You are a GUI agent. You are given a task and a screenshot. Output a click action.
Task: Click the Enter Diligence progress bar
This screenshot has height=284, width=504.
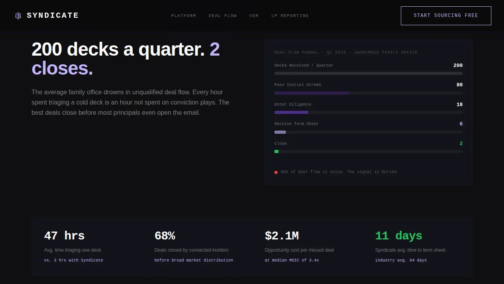369,112
